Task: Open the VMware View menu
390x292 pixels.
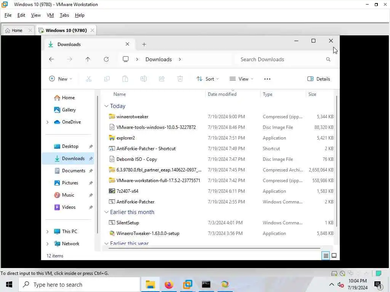Action: tap(36, 15)
